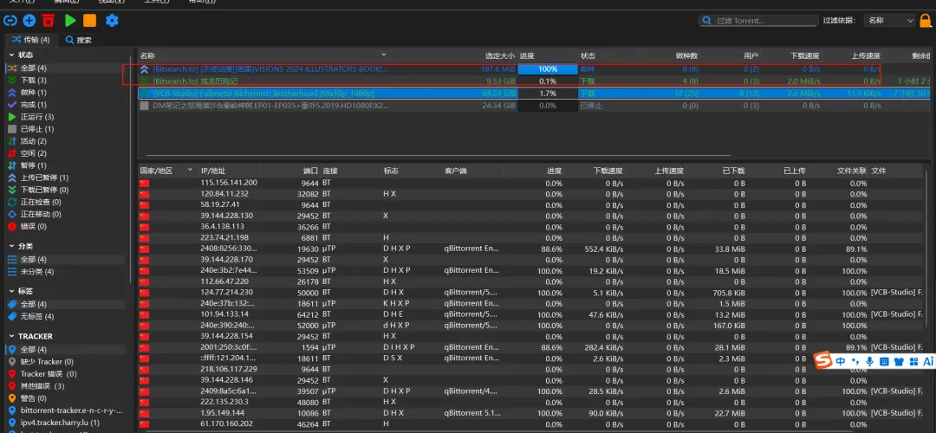Sort torrents by 做种数 column
The height and width of the screenshot is (433, 936).
click(x=669, y=55)
